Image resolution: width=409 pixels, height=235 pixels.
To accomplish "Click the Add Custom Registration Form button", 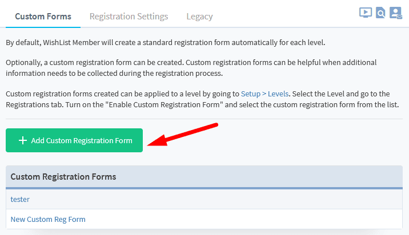I will [74, 140].
